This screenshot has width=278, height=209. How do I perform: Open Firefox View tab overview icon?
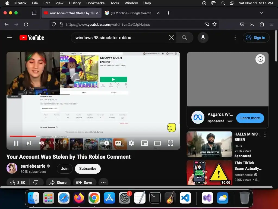34,13
